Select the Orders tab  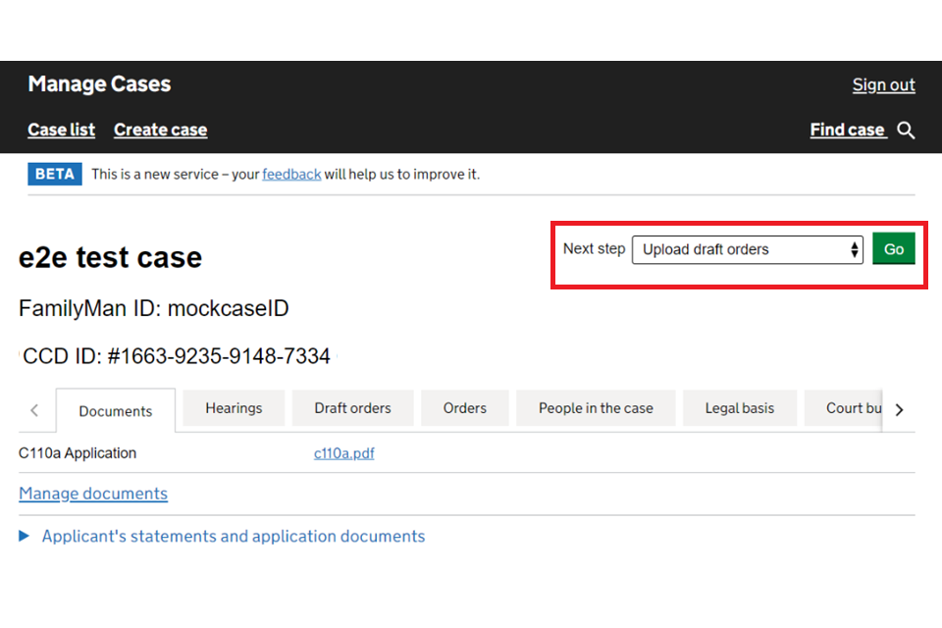click(464, 407)
